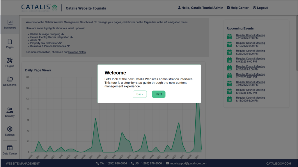The width and height of the screenshot is (298, 167).
Task: Click the Upcoming Events heading
Action: coord(240,29)
